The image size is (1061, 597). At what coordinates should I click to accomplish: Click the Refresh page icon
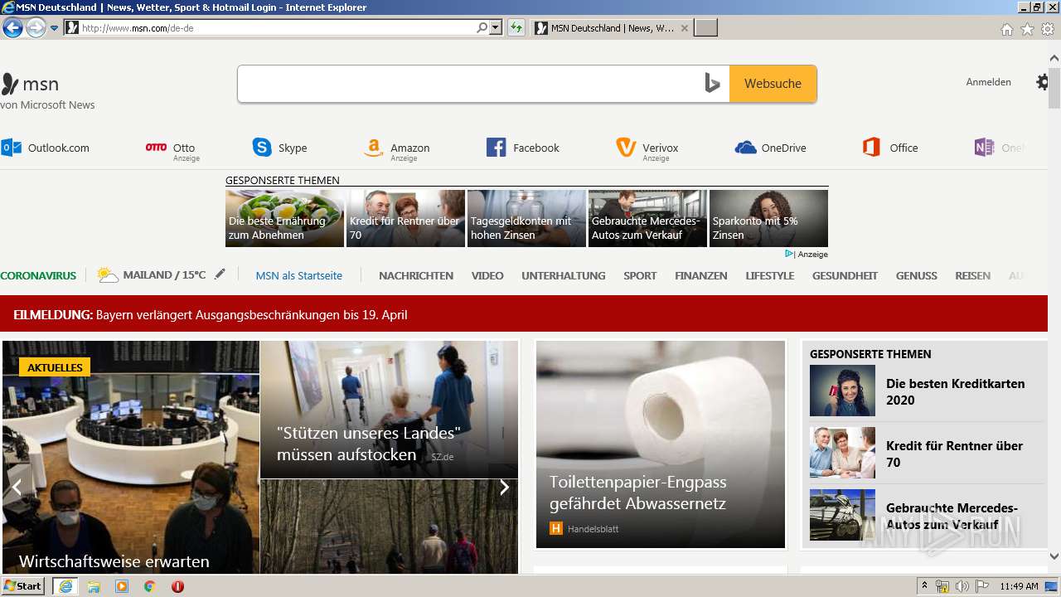point(516,28)
